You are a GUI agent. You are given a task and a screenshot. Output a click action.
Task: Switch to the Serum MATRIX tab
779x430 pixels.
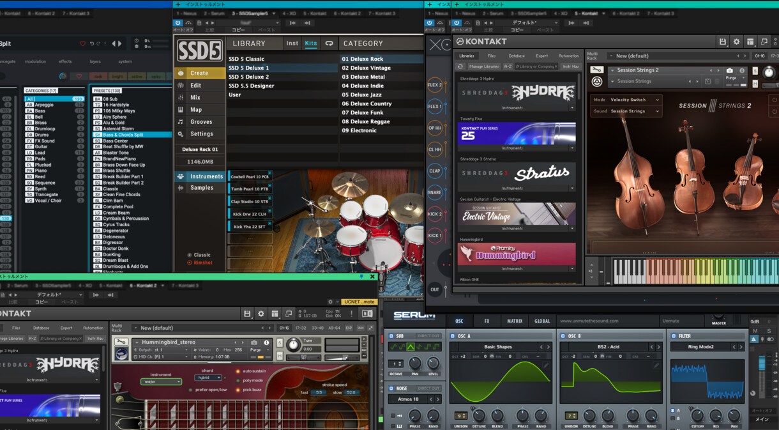pos(515,321)
